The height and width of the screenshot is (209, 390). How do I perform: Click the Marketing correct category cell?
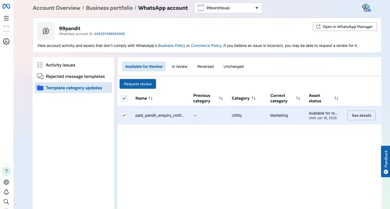[x=279, y=115]
